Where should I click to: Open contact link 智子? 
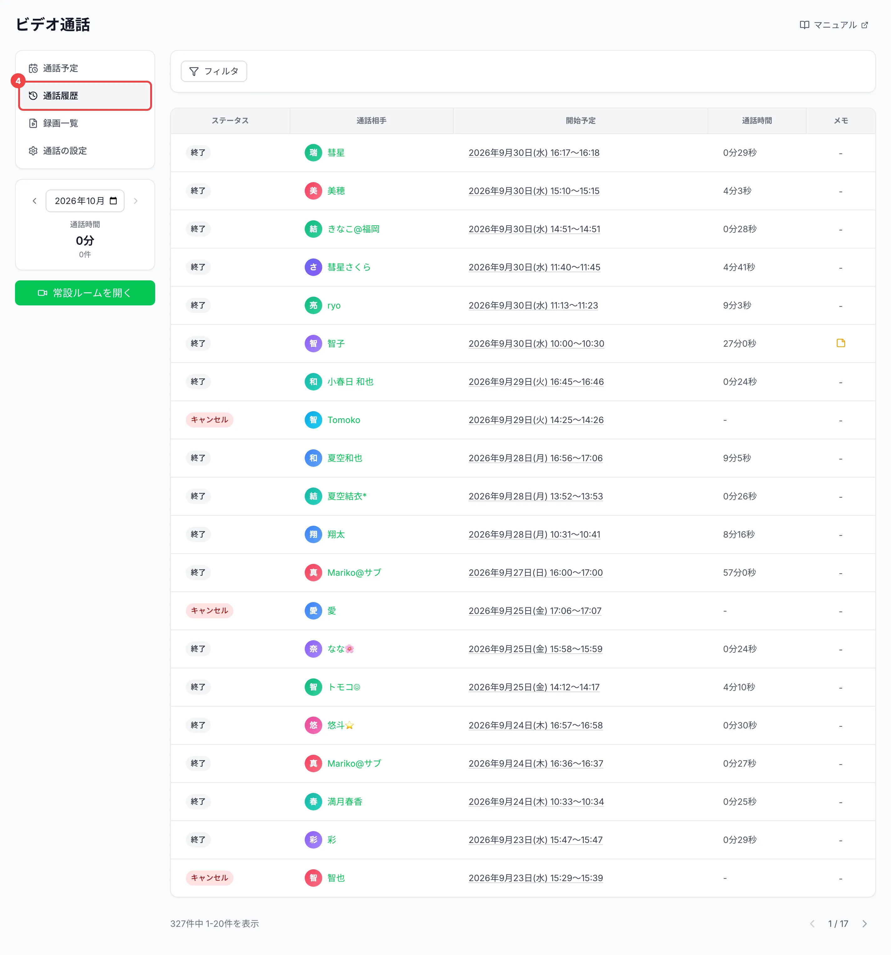(x=336, y=344)
